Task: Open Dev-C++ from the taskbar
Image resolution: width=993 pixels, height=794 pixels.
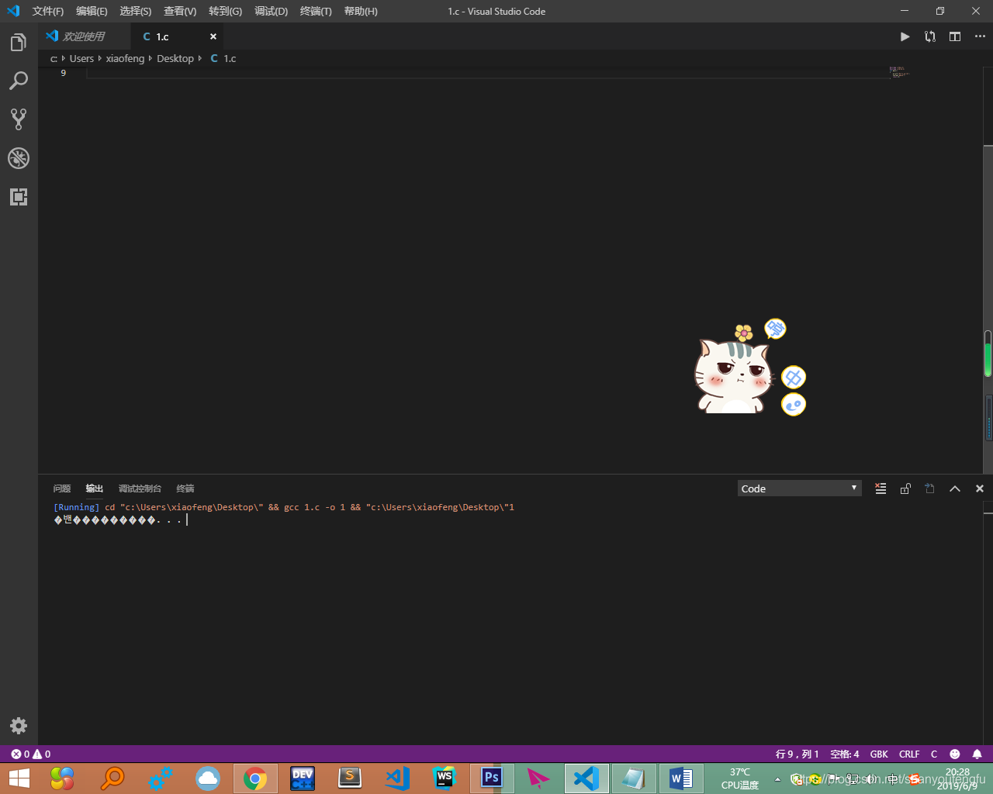Action: click(303, 778)
